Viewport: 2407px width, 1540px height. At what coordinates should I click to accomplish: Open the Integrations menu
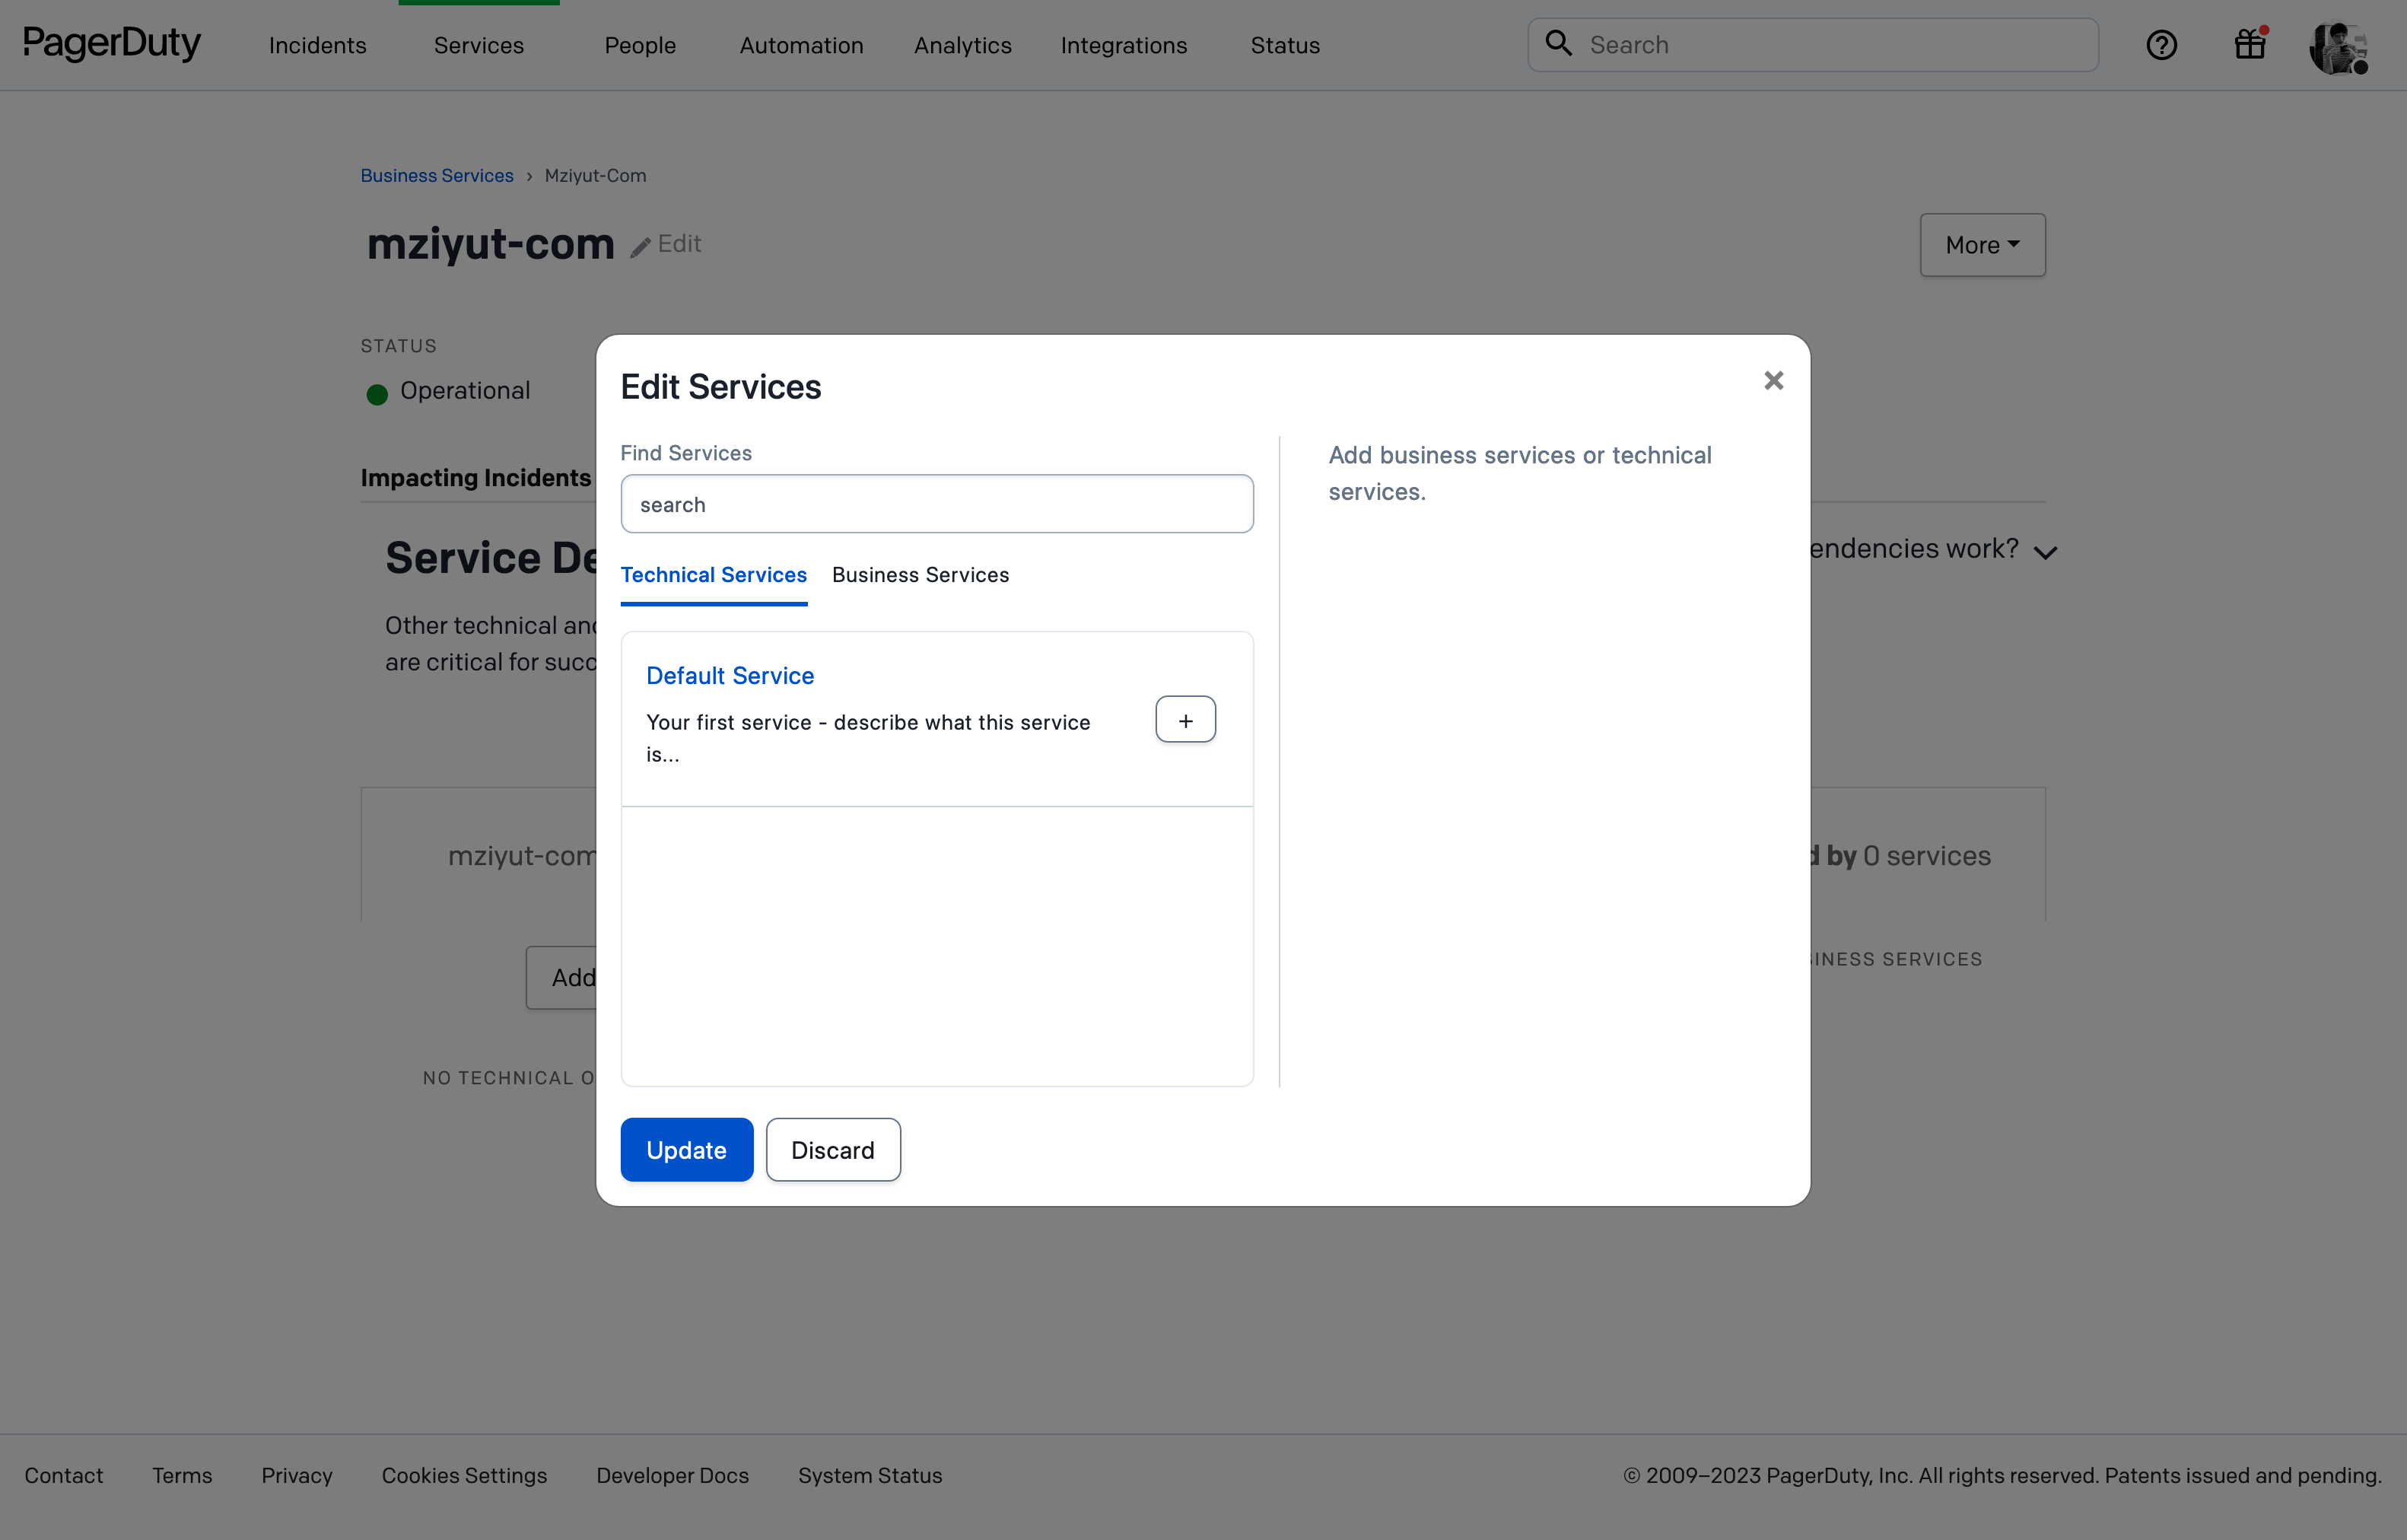tap(1124, 45)
